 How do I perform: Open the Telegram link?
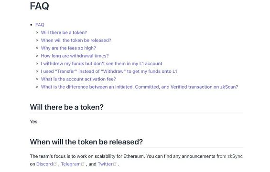pos(71,164)
